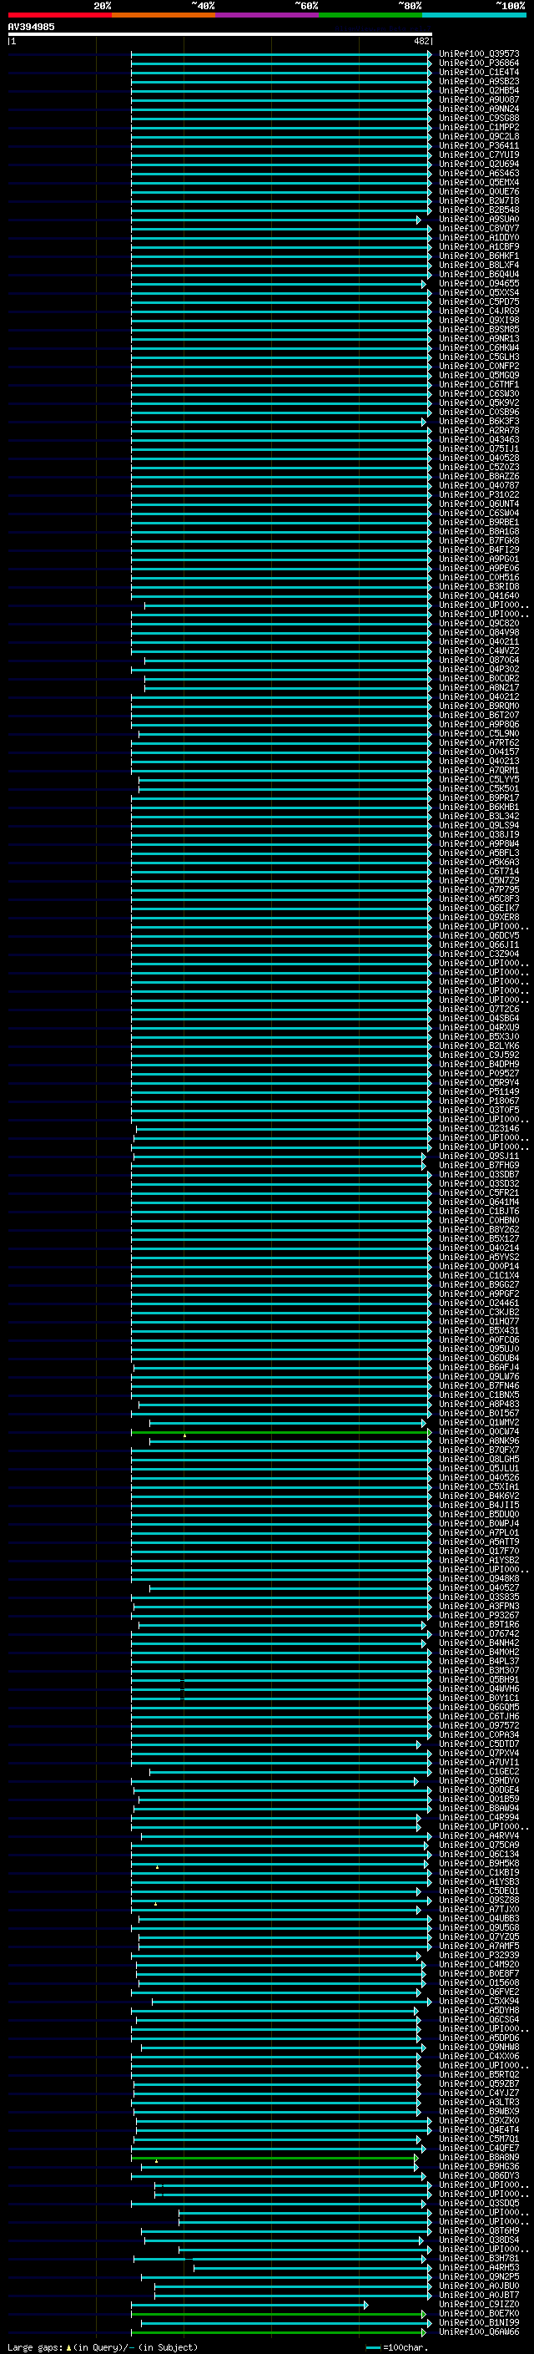Select the UniRef100_Q40787 label
534x2354 pixels.
(479, 485)
